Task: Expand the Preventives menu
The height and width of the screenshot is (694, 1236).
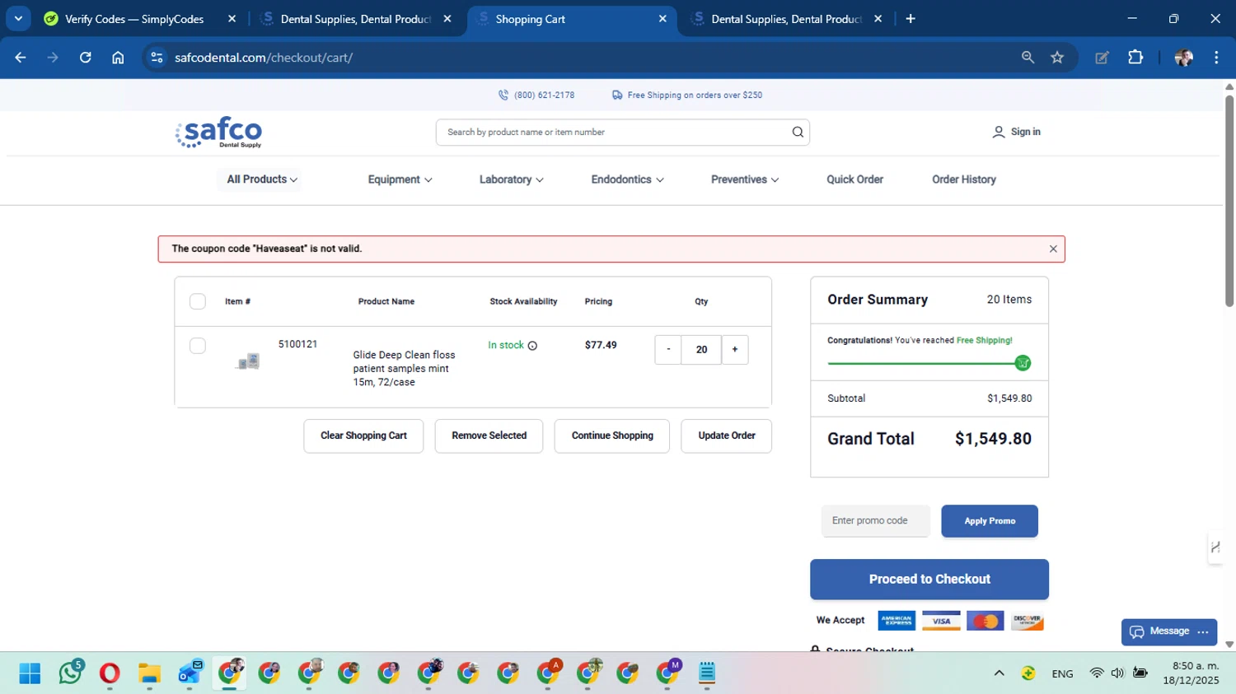Action: point(745,179)
